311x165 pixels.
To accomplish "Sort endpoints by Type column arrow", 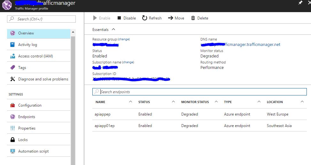I will pyautogui.click(x=259, y=101).
